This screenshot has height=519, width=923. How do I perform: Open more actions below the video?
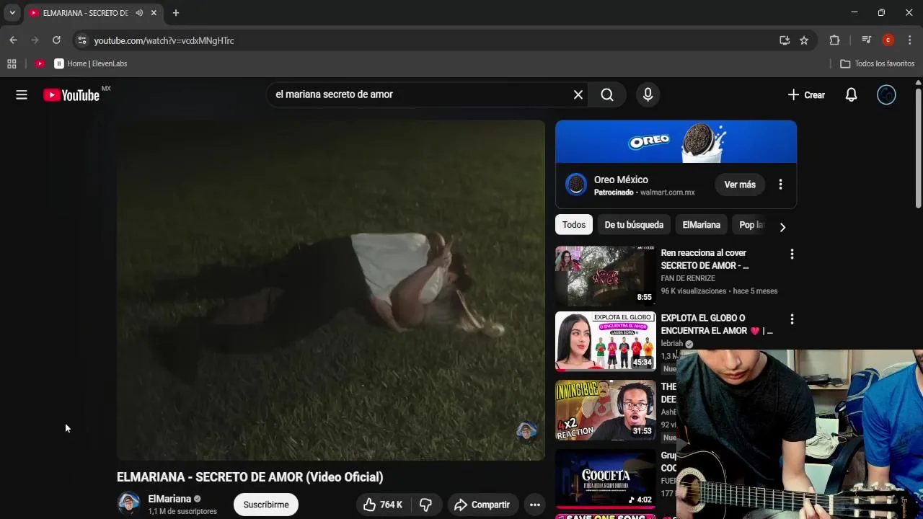(534, 505)
